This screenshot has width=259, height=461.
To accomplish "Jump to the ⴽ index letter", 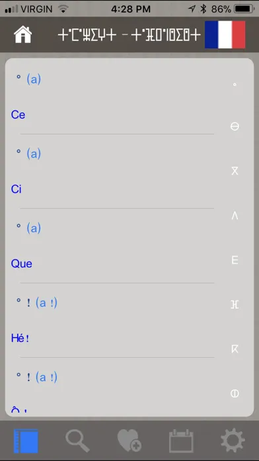I will [235, 349].
